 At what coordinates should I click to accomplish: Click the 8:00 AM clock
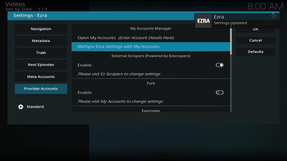(x=265, y=6)
